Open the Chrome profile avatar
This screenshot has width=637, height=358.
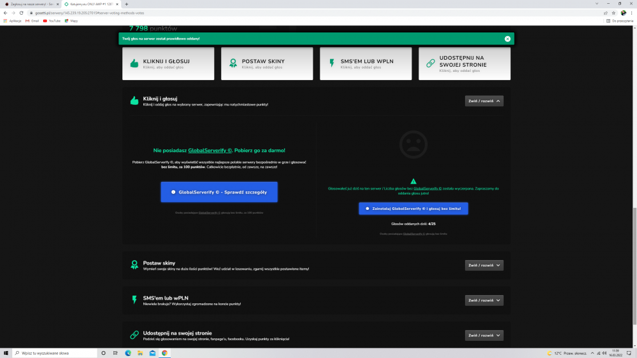(x=624, y=13)
